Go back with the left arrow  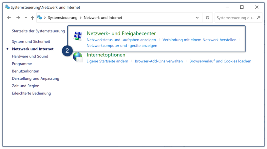(9, 18)
